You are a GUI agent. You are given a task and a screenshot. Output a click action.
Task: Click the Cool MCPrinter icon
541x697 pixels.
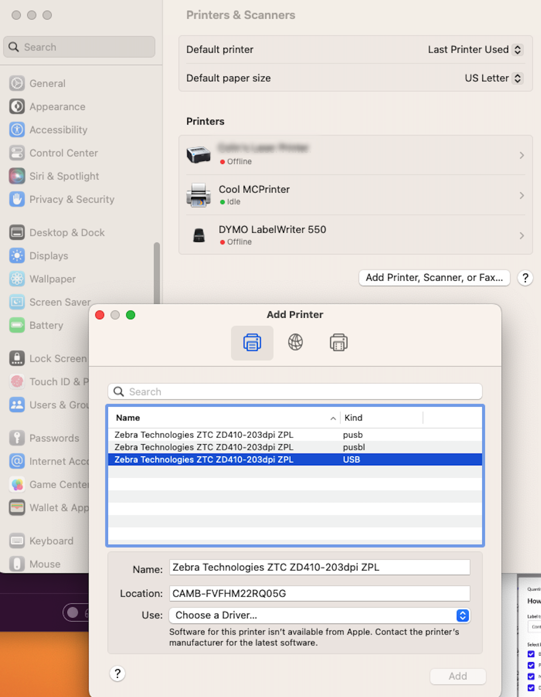(x=198, y=195)
